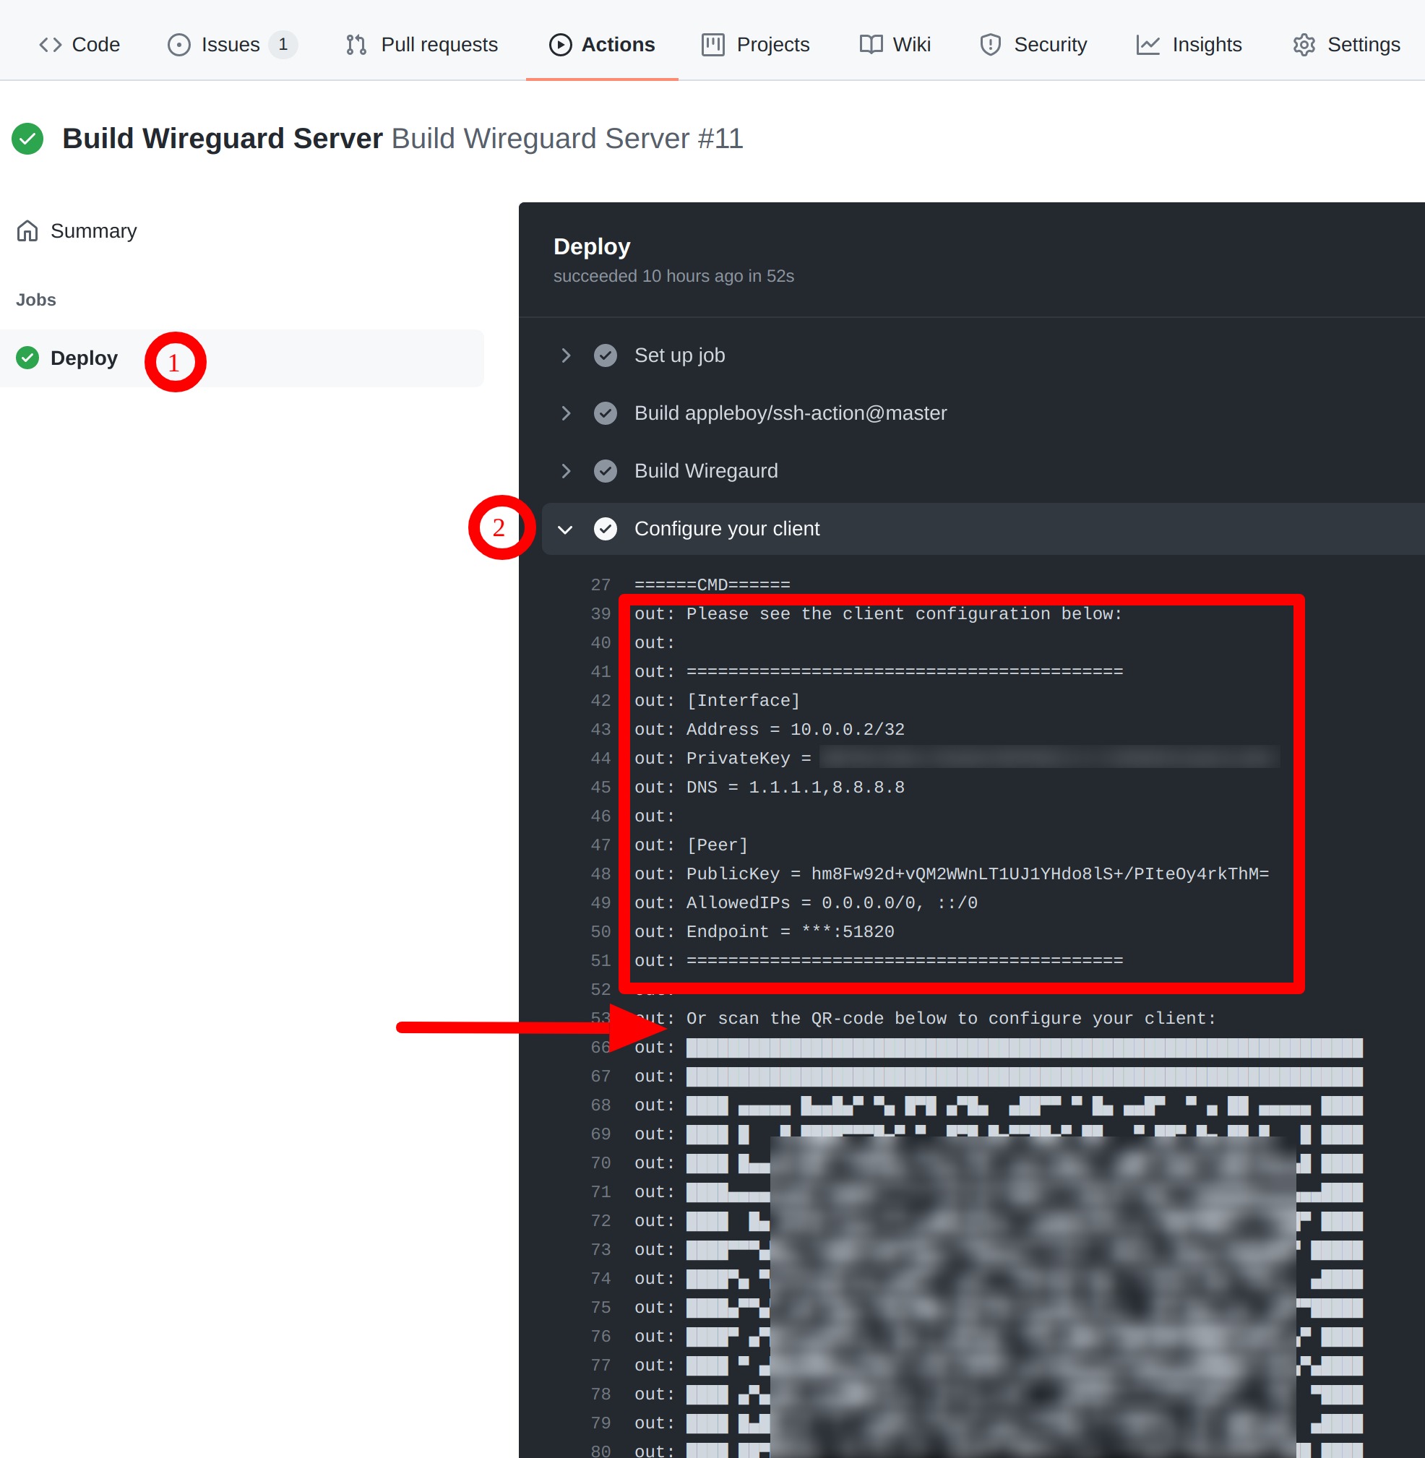Click the Actions tab in navigation
The height and width of the screenshot is (1458, 1425).
(600, 43)
